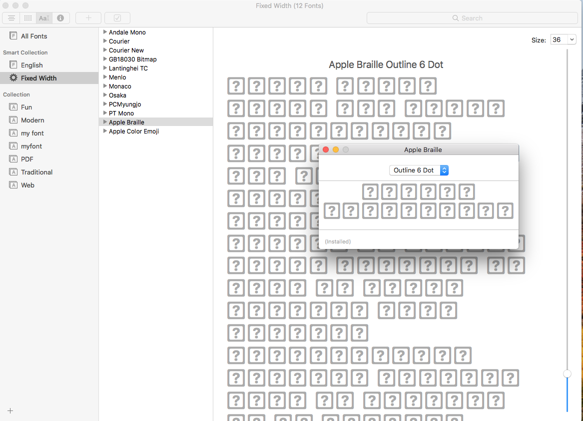The width and height of the screenshot is (583, 421).
Task: Add a font with the plus toolbar button
Action: (x=88, y=18)
